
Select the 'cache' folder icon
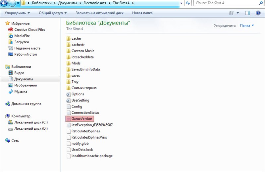(x=68, y=38)
